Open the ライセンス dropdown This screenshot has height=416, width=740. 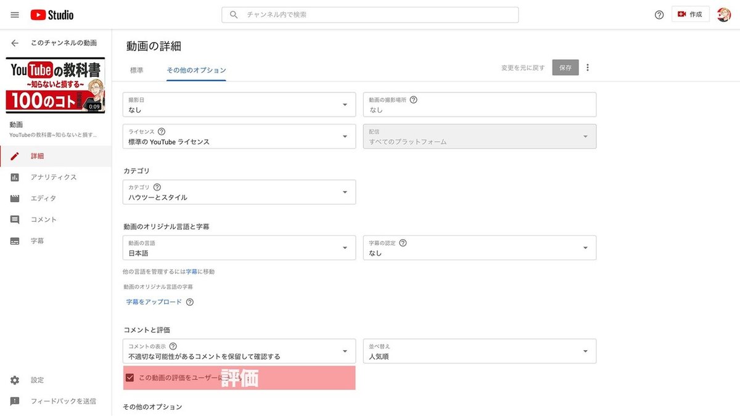click(x=239, y=136)
